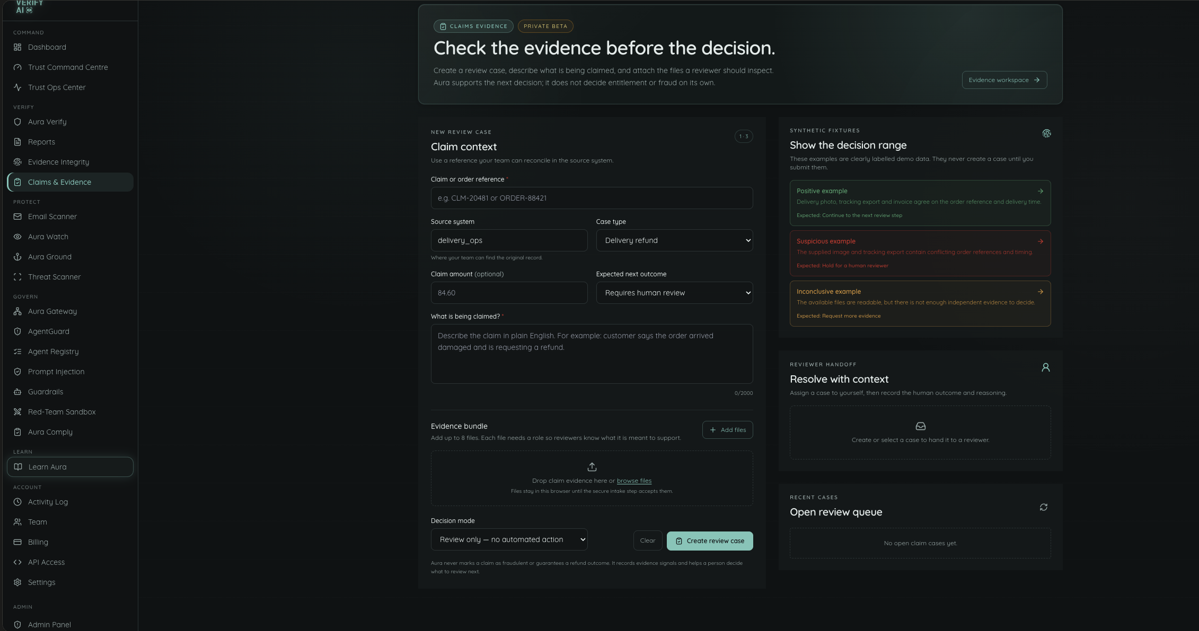Viewport: 1199px width, 631px height.
Task: Click the Team people icon
Action: coord(17,522)
